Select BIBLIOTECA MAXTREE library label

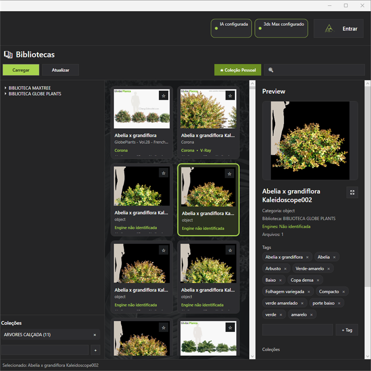click(x=30, y=88)
